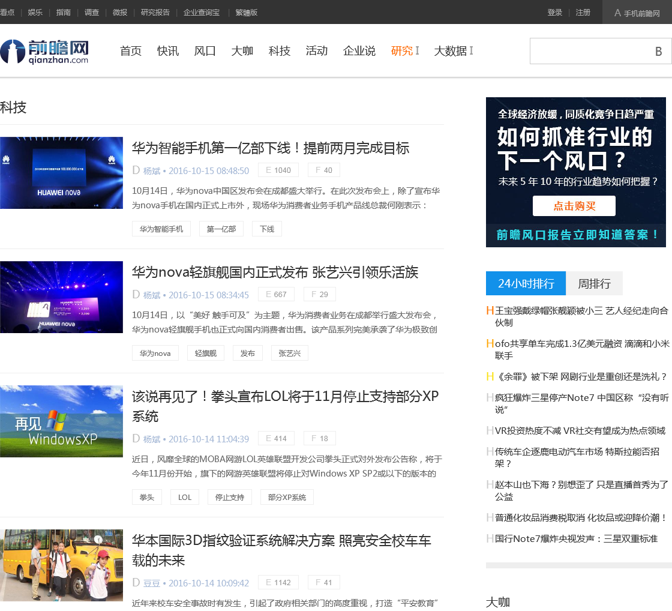Open the 科技 nav item
Screen dimensions: 672x611
tap(280, 51)
